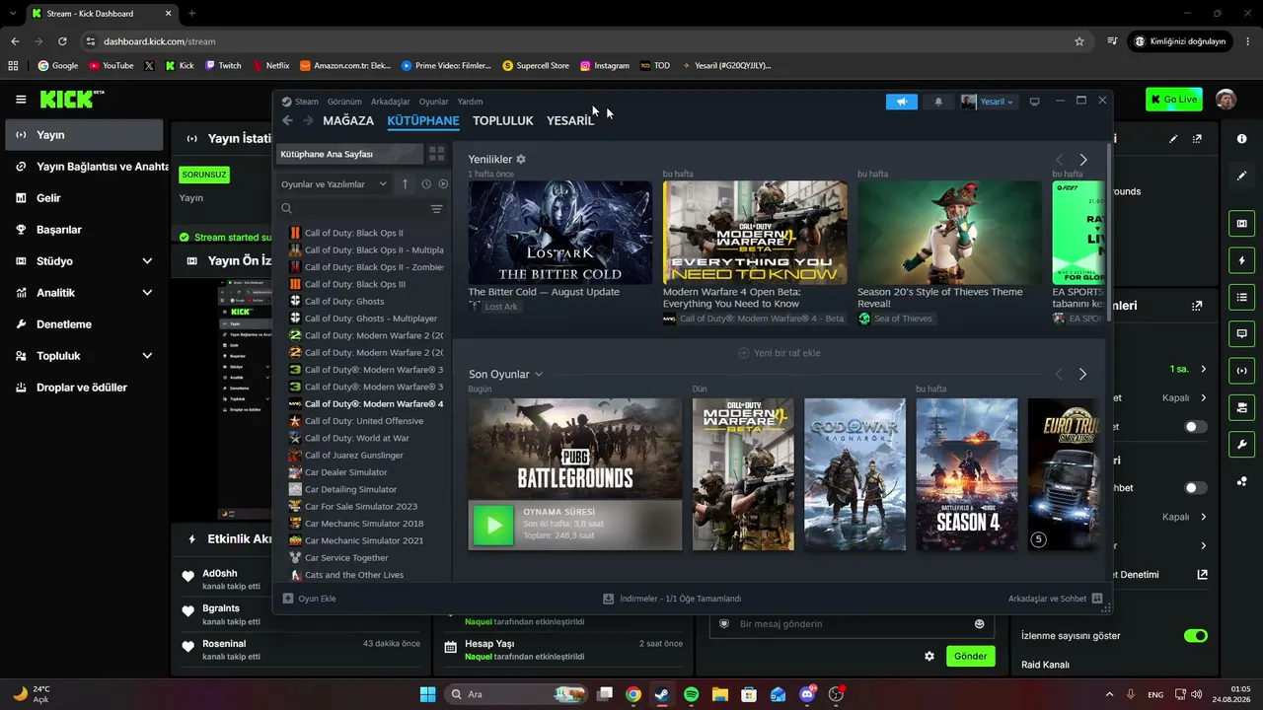1263x710 pixels.
Task: Open Oyunlar menu in Steam
Action: [433, 102]
